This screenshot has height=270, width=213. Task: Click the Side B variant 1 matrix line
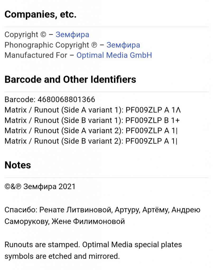click(x=92, y=120)
